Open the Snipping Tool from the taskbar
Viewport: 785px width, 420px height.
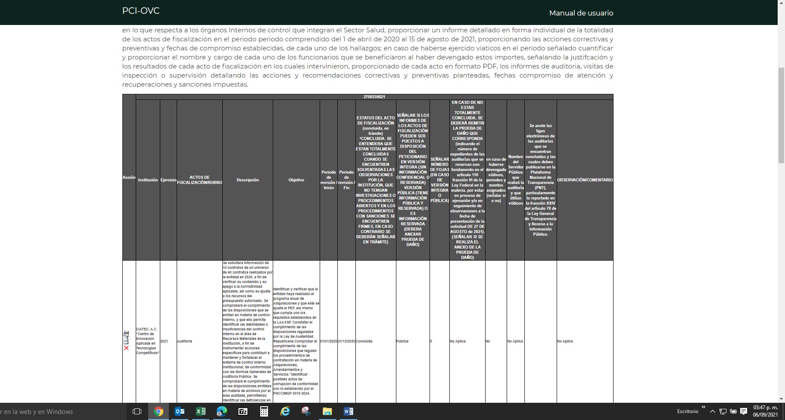pos(306,411)
